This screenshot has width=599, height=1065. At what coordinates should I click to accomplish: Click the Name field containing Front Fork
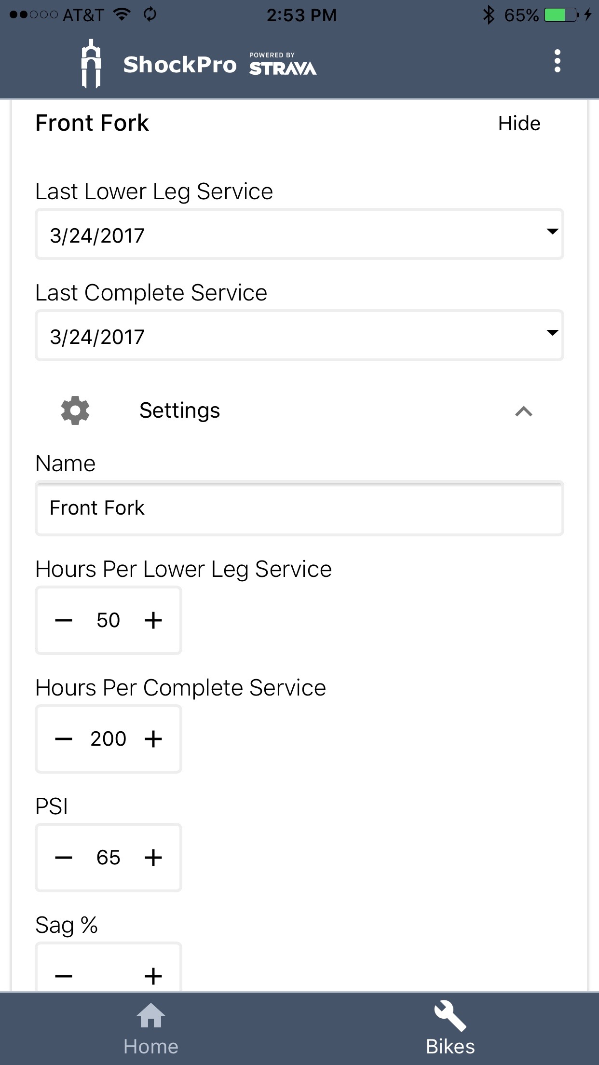click(x=299, y=508)
